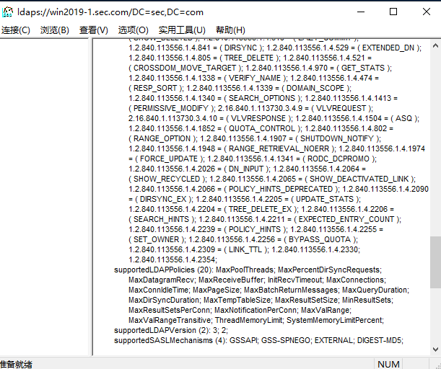Open the 选项(O) menu
Screen dimensions: 441x369
[x=133, y=30]
